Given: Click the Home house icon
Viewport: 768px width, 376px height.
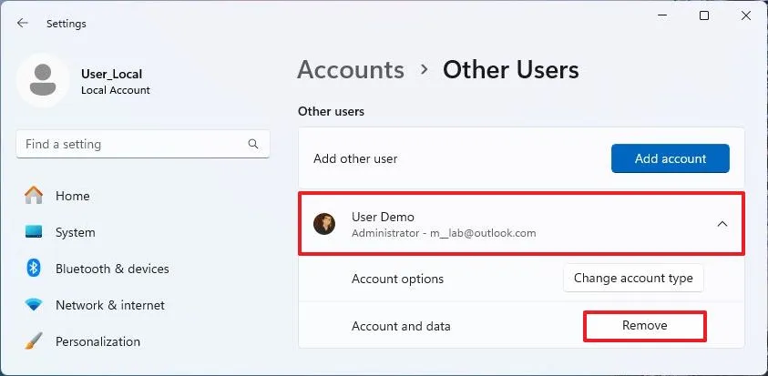Looking at the screenshot, I should click(x=34, y=196).
